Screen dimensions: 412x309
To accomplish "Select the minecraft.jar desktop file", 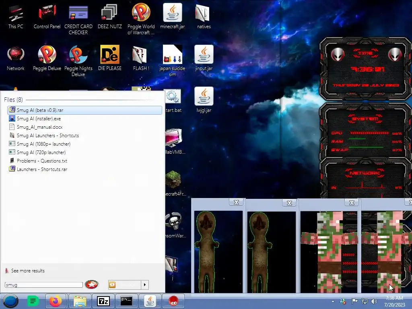I will [x=172, y=17].
